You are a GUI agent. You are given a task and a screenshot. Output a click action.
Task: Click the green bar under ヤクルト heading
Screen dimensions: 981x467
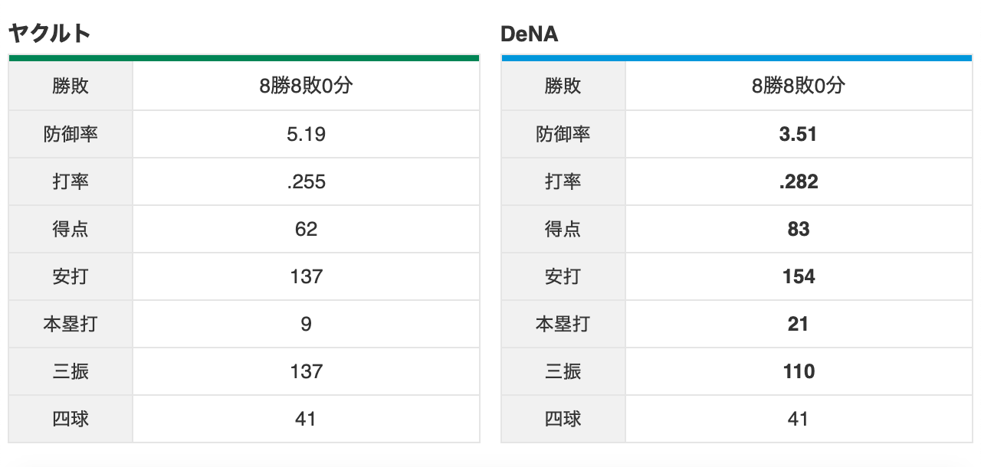tap(244, 57)
